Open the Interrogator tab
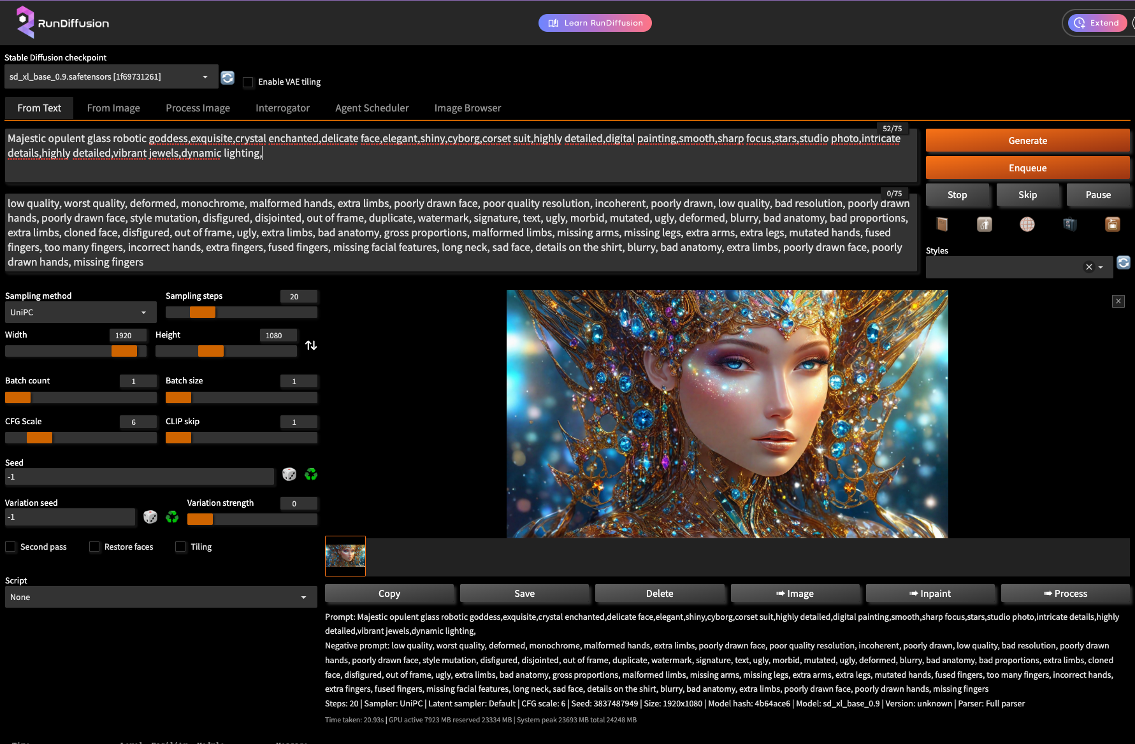Viewport: 1135px width, 744px height. coord(282,108)
